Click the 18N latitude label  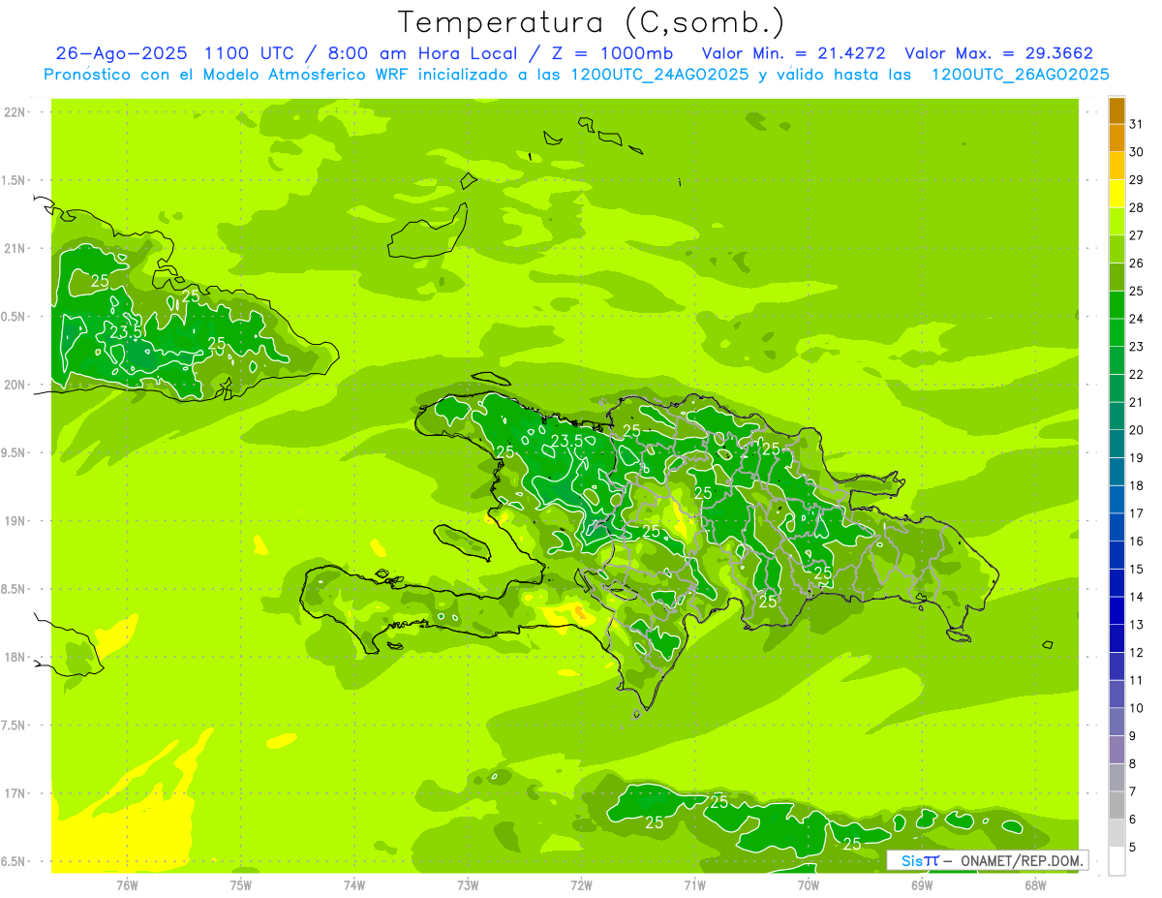[15, 657]
